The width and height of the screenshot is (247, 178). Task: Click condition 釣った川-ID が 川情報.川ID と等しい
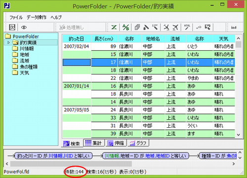53,156
